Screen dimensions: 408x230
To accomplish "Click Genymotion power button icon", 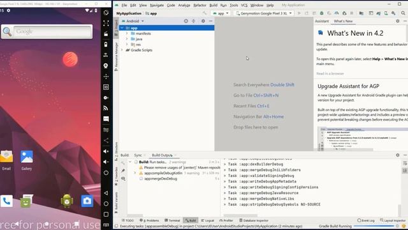I will (x=106, y=172).
